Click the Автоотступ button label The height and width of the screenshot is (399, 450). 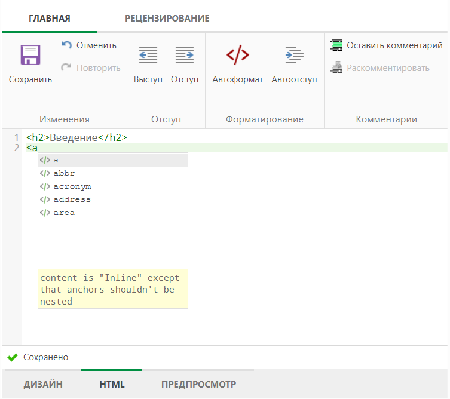[x=294, y=79]
